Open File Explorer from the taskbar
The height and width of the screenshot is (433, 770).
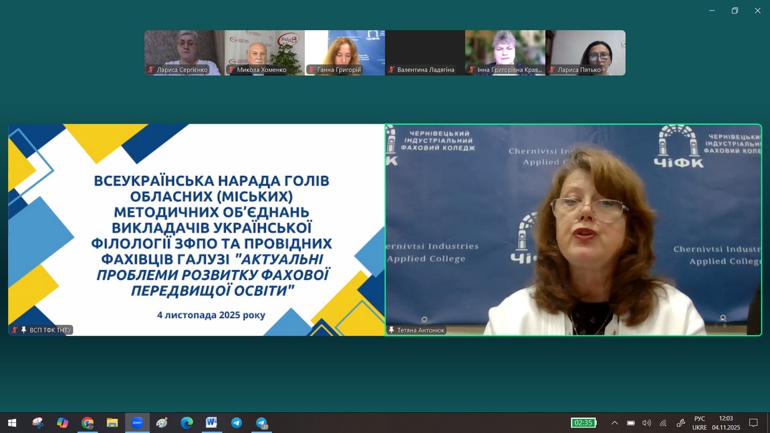[112, 423]
